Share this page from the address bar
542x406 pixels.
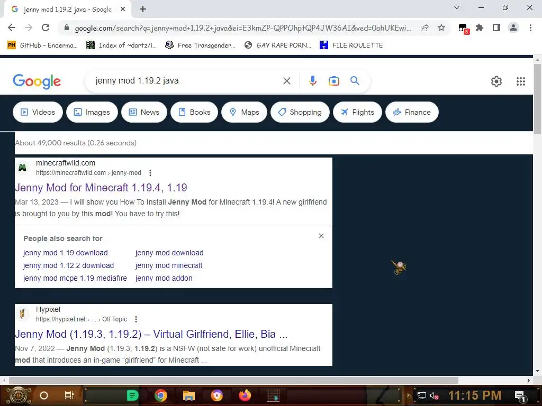point(424,28)
